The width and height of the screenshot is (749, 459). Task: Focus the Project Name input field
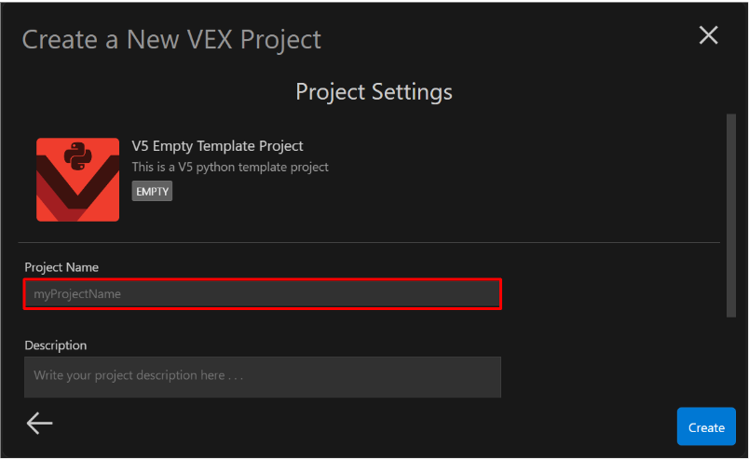263,294
